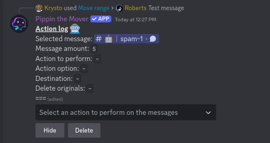Click Roberts' username in reply header
Screen dimensions: 270x143
(x=136, y=8)
